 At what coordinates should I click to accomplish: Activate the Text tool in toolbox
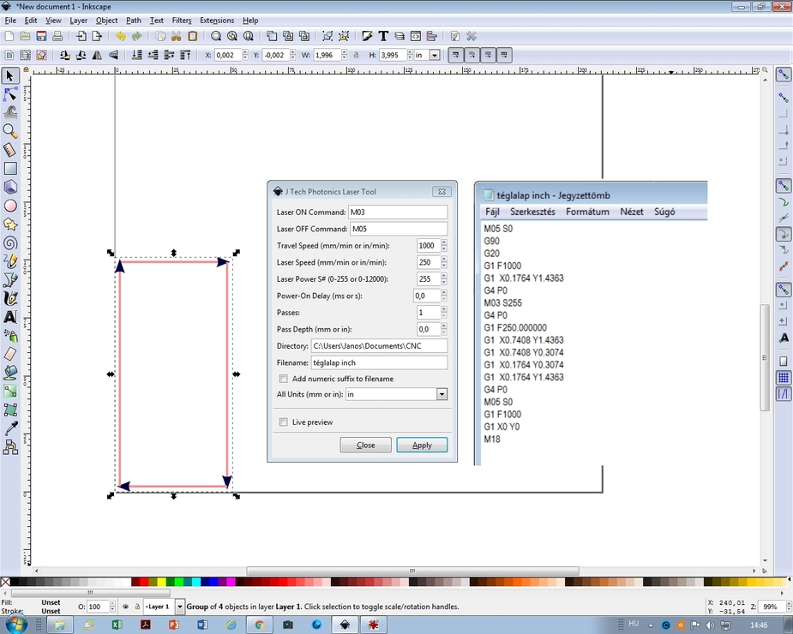point(10,317)
